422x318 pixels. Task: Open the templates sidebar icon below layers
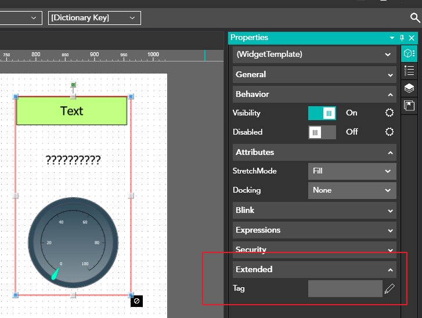pyautogui.click(x=409, y=105)
